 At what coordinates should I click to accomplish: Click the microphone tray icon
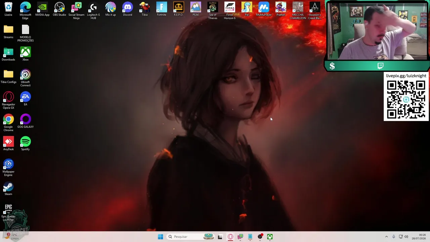pyautogui.click(x=394, y=237)
